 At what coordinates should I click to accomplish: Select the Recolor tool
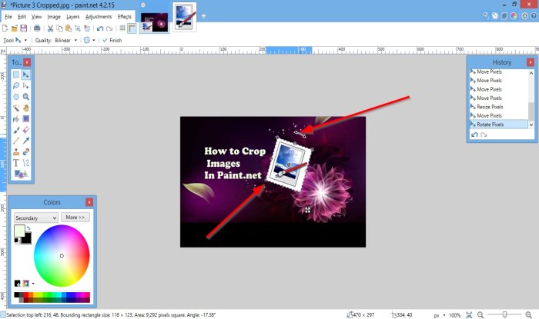(25, 151)
